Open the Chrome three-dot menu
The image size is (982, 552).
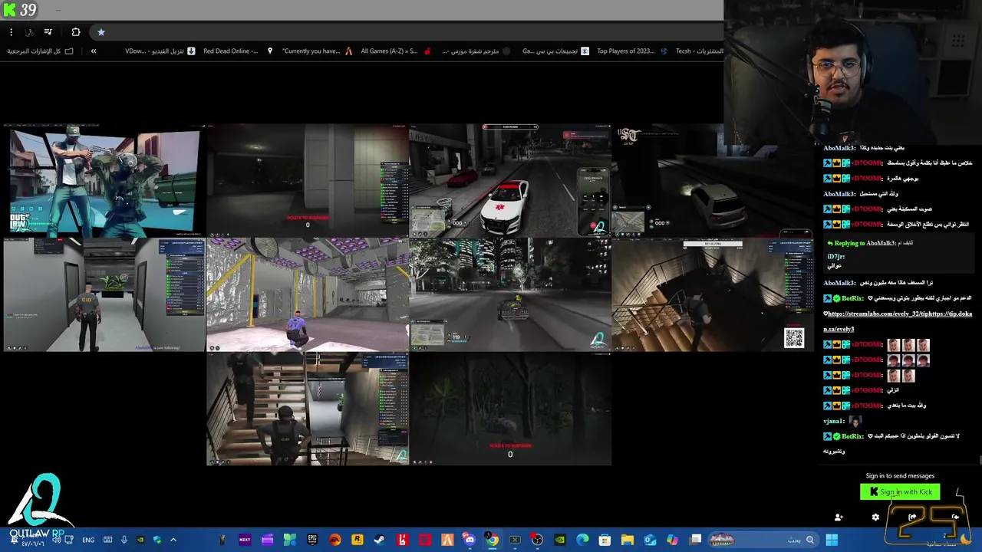(x=11, y=32)
